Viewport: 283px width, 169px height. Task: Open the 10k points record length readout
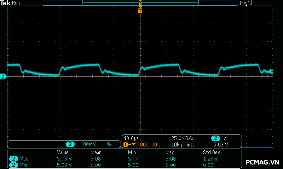[183, 145]
